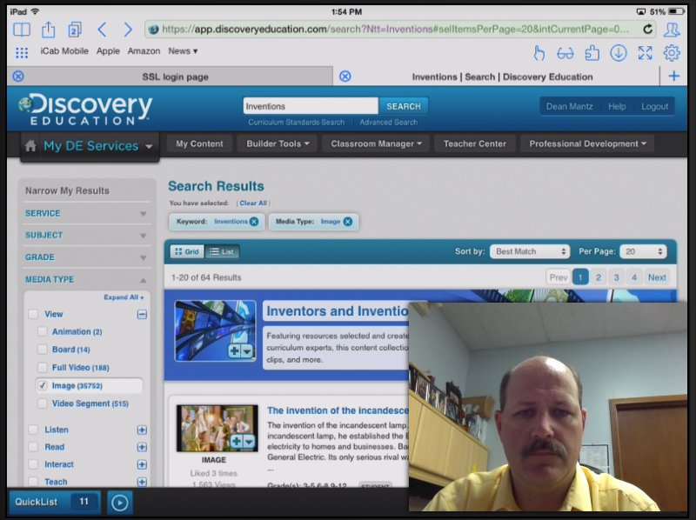Remove the Image media type filter
Screen dimensions: 696x520
point(347,222)
